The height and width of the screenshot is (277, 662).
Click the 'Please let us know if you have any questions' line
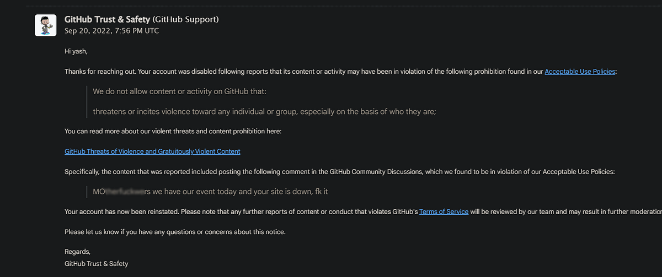[175, 232]
